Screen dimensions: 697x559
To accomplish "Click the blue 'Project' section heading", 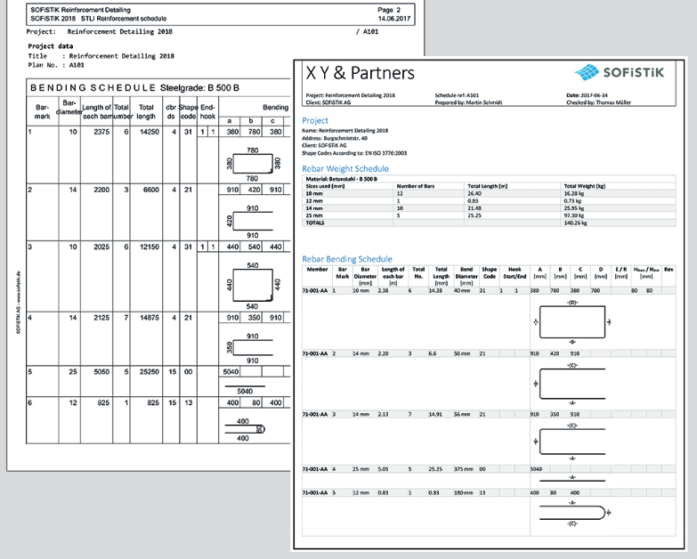I will (x=316, y=120).
